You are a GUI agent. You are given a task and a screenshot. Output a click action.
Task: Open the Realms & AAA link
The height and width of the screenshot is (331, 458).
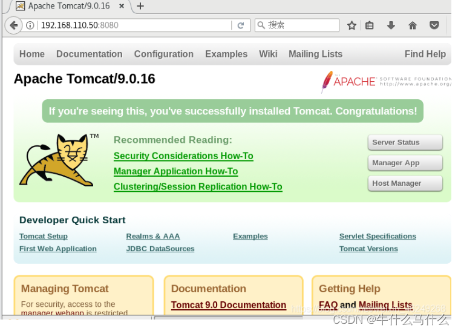coord(153,237)
